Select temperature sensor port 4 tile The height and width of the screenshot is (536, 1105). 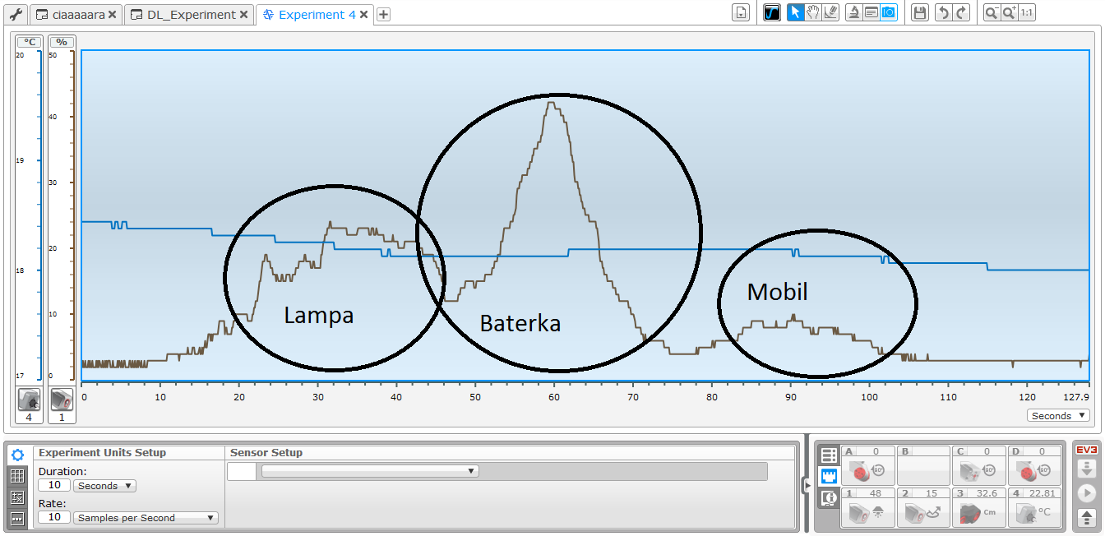[1035, 507]
